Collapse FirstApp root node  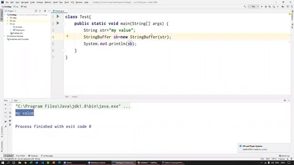5,15
